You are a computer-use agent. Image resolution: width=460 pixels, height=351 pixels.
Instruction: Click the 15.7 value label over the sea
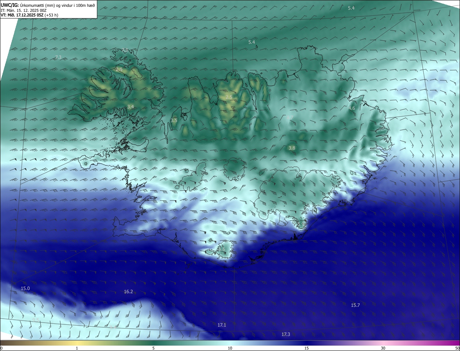point(355,305)
